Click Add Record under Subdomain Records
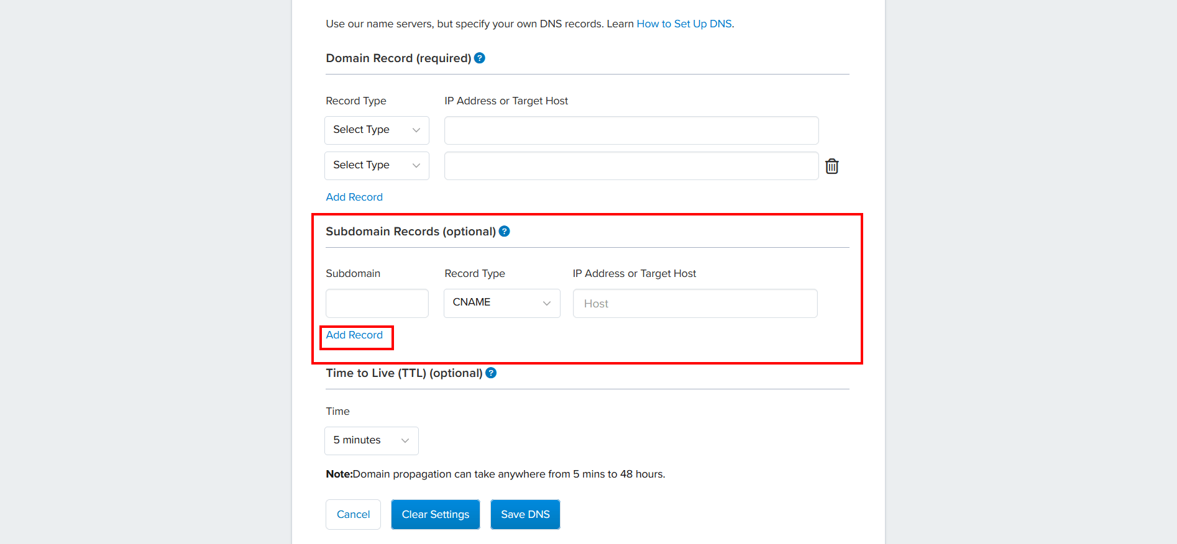 (x=354, y=335)
